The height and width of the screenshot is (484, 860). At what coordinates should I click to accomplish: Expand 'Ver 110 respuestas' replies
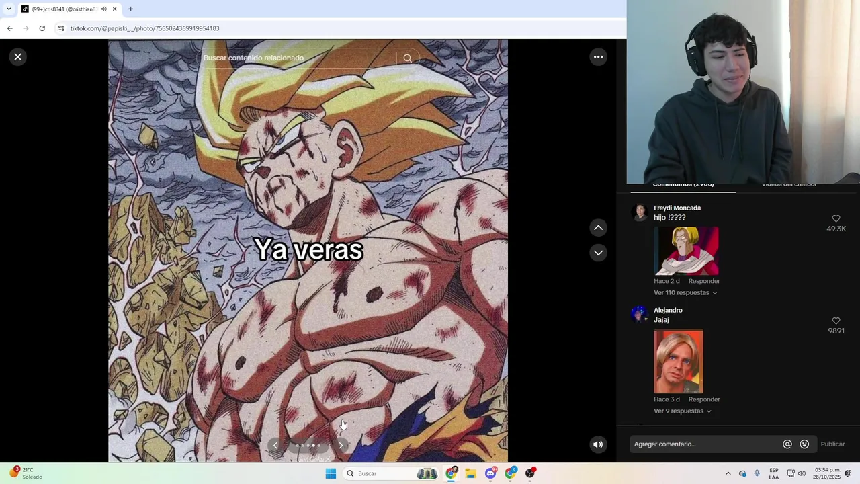click(685, 293)
